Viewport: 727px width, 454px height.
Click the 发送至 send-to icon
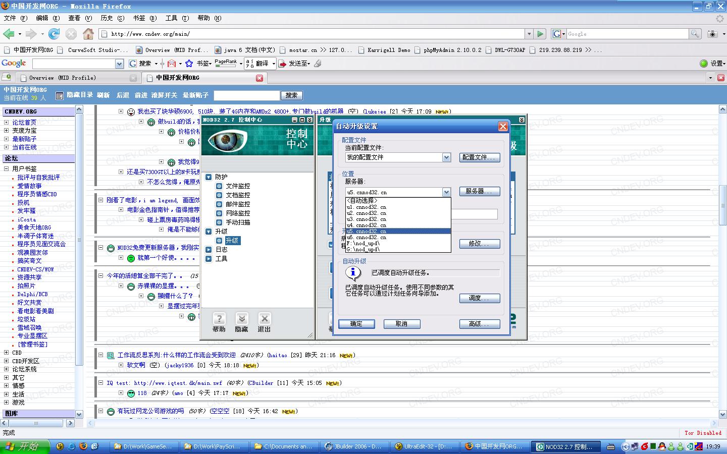pyautogui.click(x=283, y=64)
